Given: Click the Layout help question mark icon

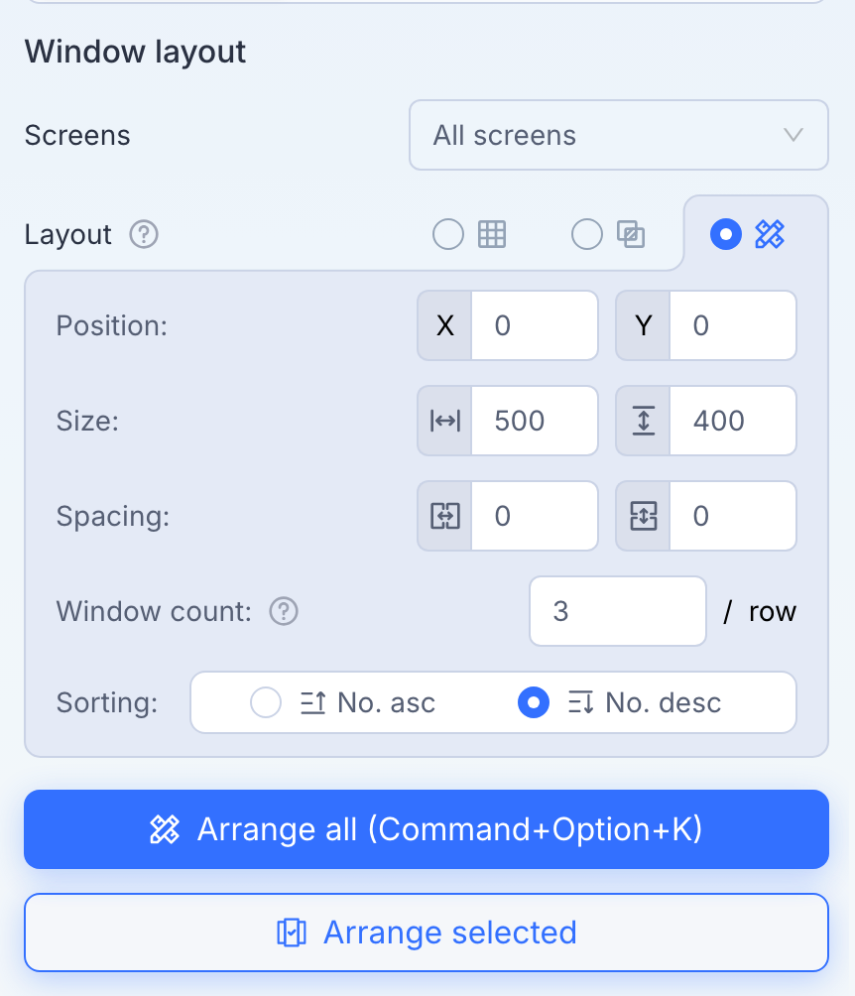Looking at the screenshot, I should [x=144, y=234].
